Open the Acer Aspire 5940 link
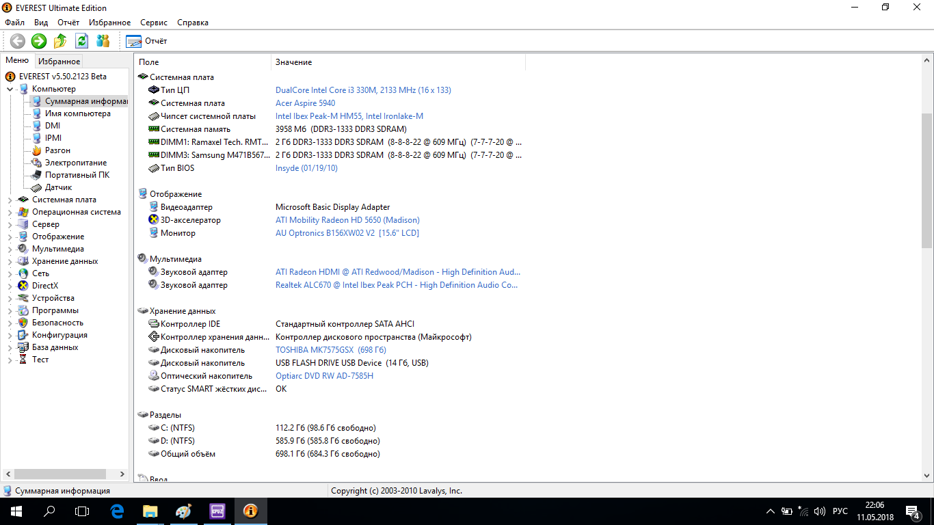 [x=305, y=103]
